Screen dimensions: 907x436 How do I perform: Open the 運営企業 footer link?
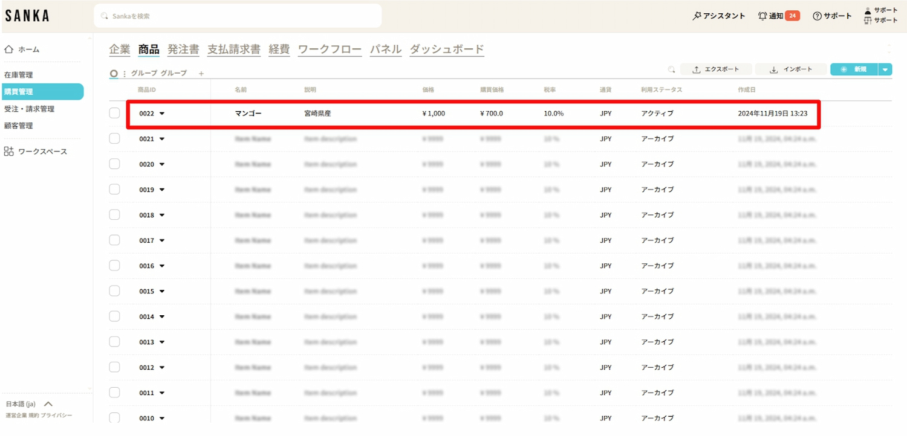(16, 415)
